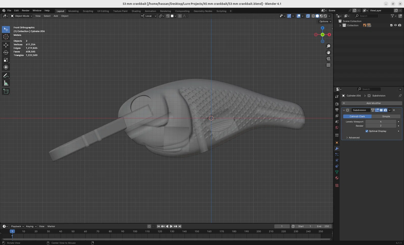Select the Simple subdivision type

click(x=386, y=116)
